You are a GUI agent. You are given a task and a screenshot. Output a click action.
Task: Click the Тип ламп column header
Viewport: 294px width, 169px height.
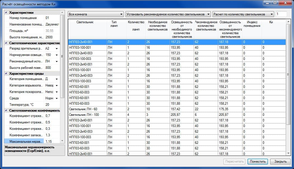pyautogui.click(x=116, y=29)
